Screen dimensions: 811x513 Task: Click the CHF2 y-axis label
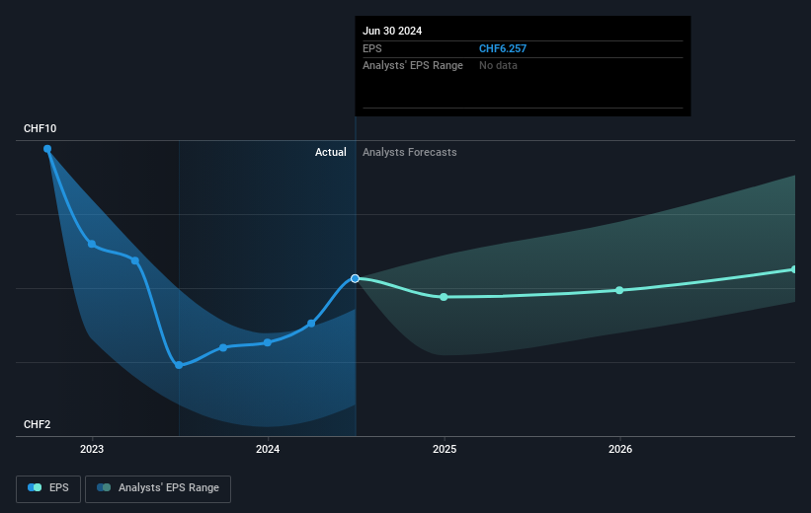[38, 424]
